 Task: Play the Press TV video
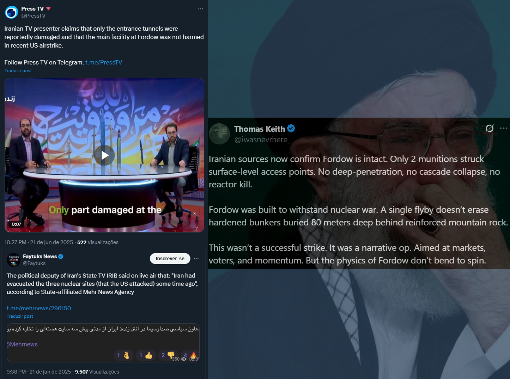click(x=104, y=155)
